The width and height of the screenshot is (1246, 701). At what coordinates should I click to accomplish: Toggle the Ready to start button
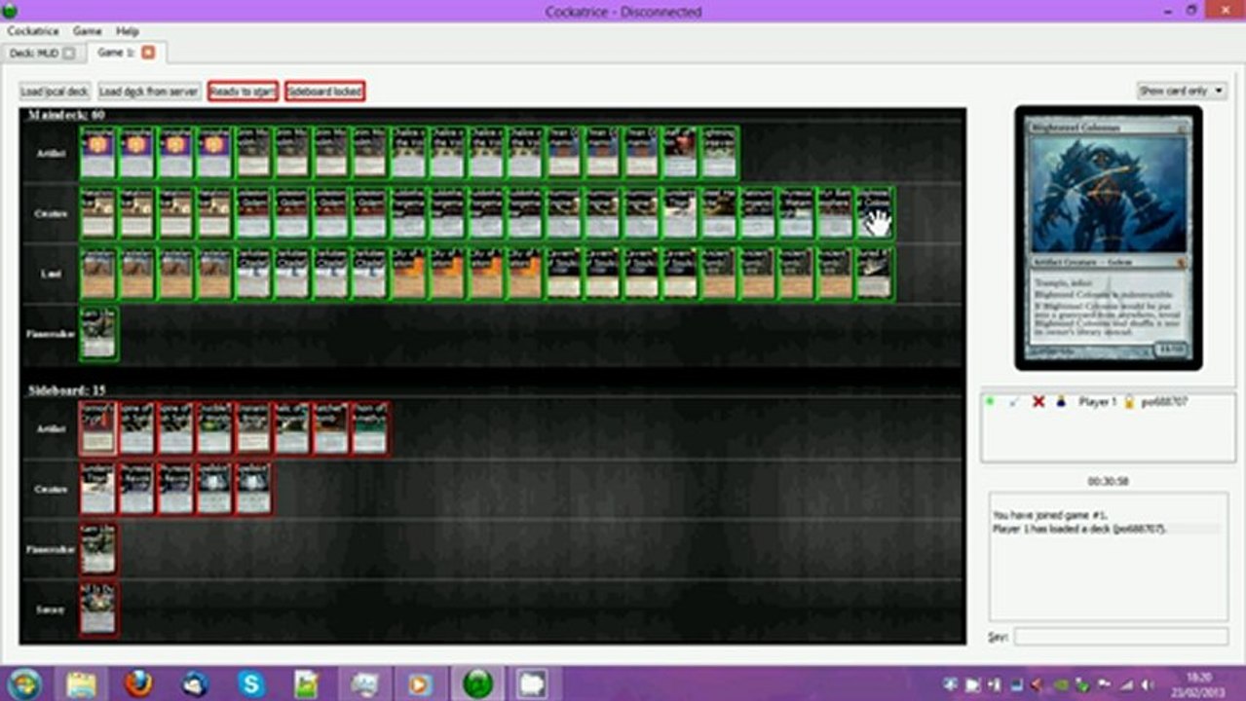[243, 92]
